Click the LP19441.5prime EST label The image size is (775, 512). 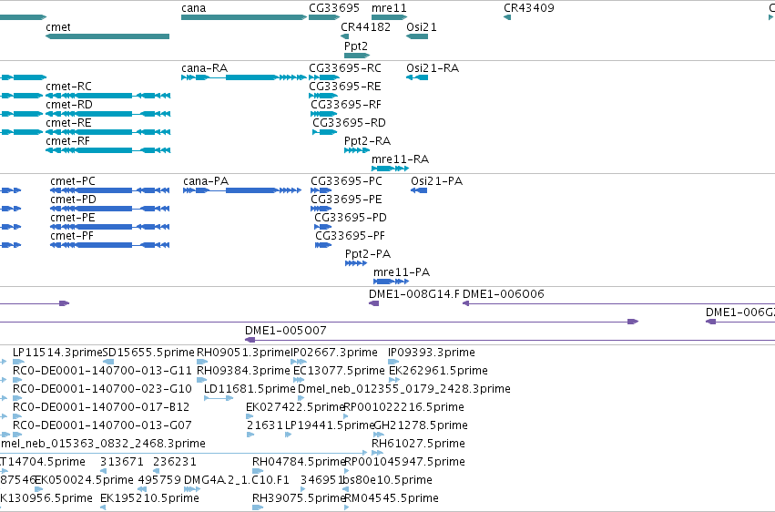coord(330,426)
